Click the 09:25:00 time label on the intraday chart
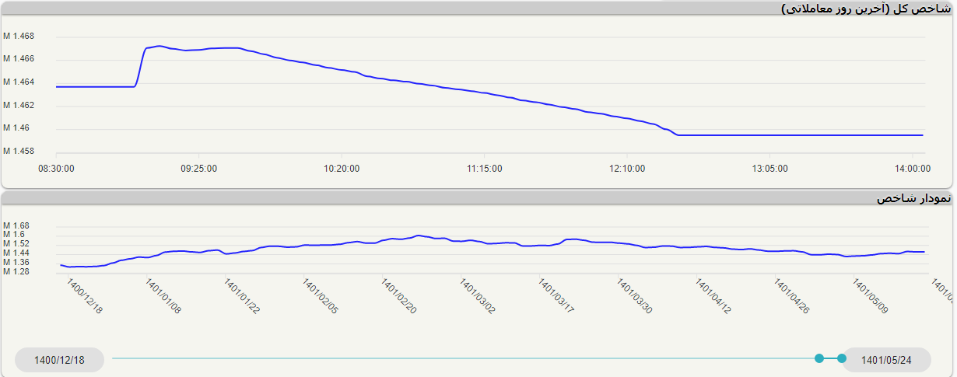The image size is (957, 377). pos(199,168)
